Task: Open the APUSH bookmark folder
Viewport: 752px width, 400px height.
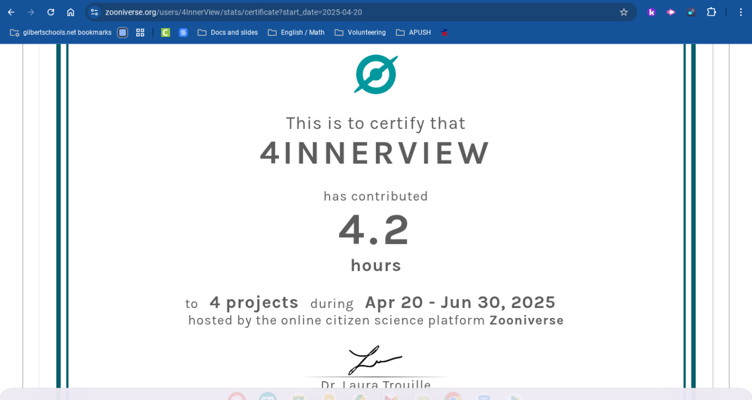Action: coord(414,32)
